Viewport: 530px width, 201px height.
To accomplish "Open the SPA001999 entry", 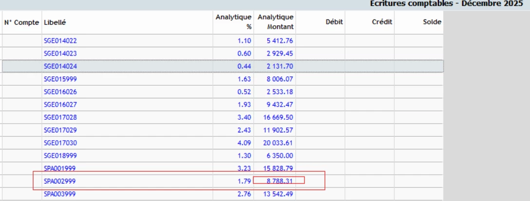I will (x=60, y=168).
